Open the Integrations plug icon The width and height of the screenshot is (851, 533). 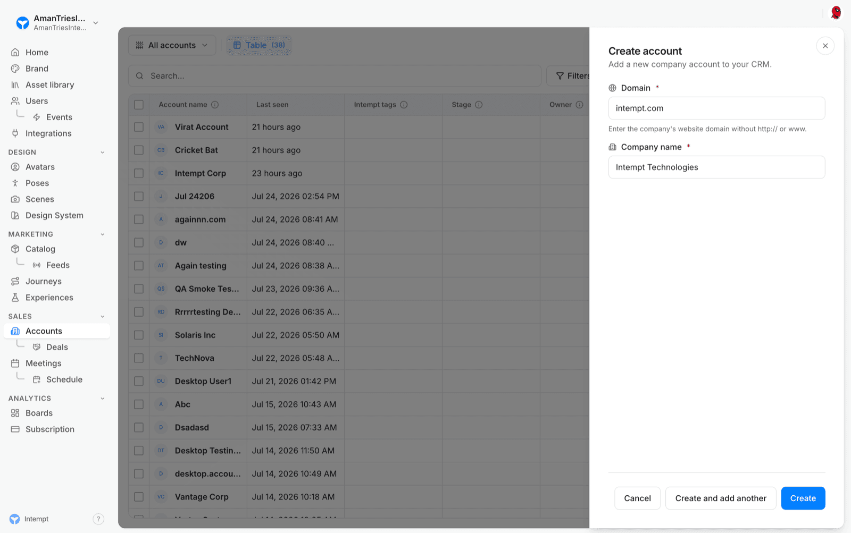point(15,133)
